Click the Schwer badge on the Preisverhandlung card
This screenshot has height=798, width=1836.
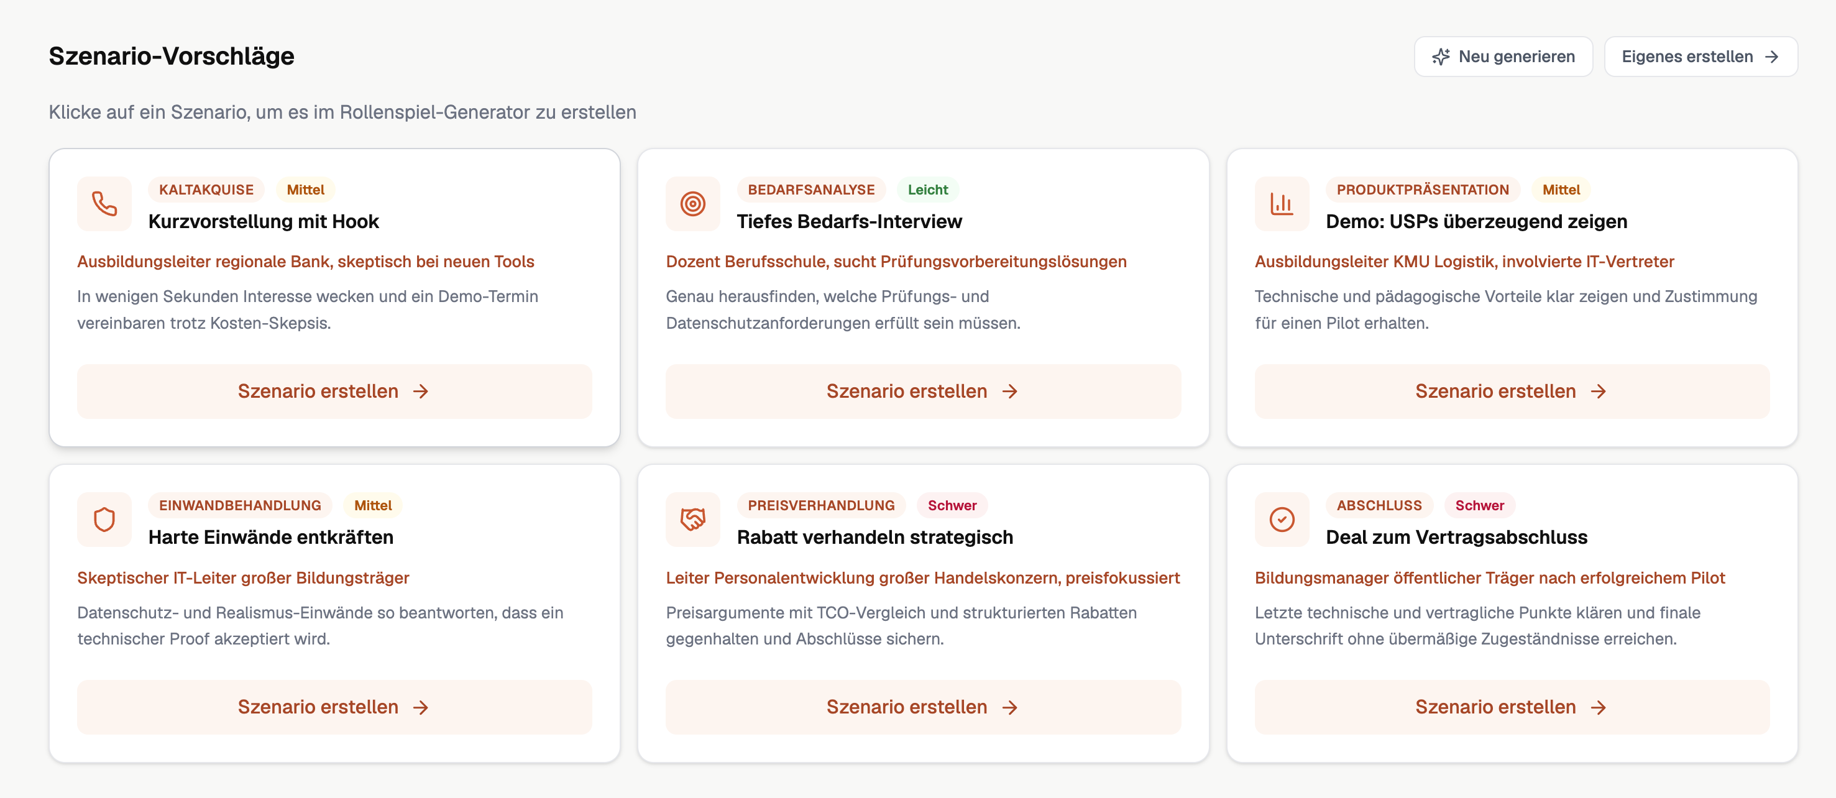tap(952, 505)
